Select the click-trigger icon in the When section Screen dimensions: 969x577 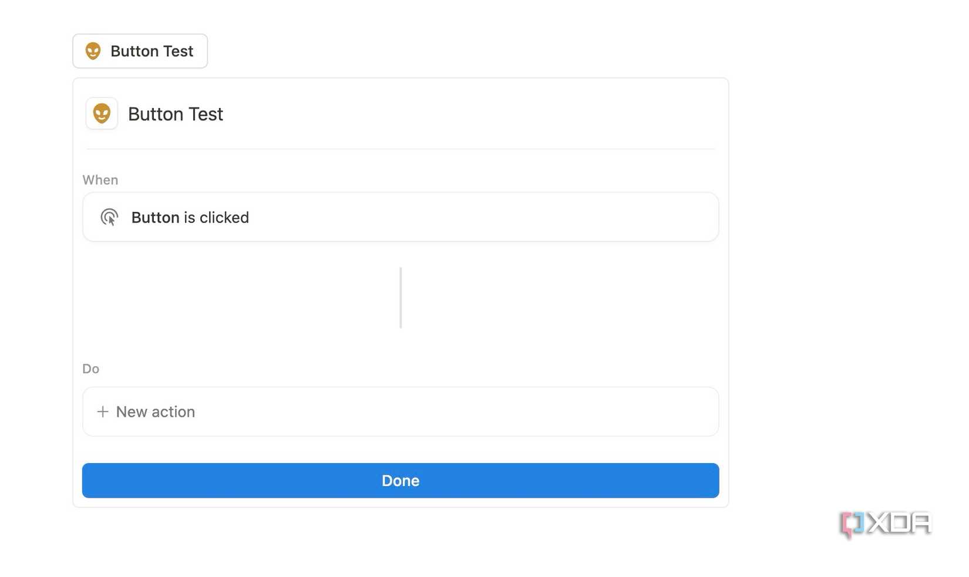[x=109, y=217]
